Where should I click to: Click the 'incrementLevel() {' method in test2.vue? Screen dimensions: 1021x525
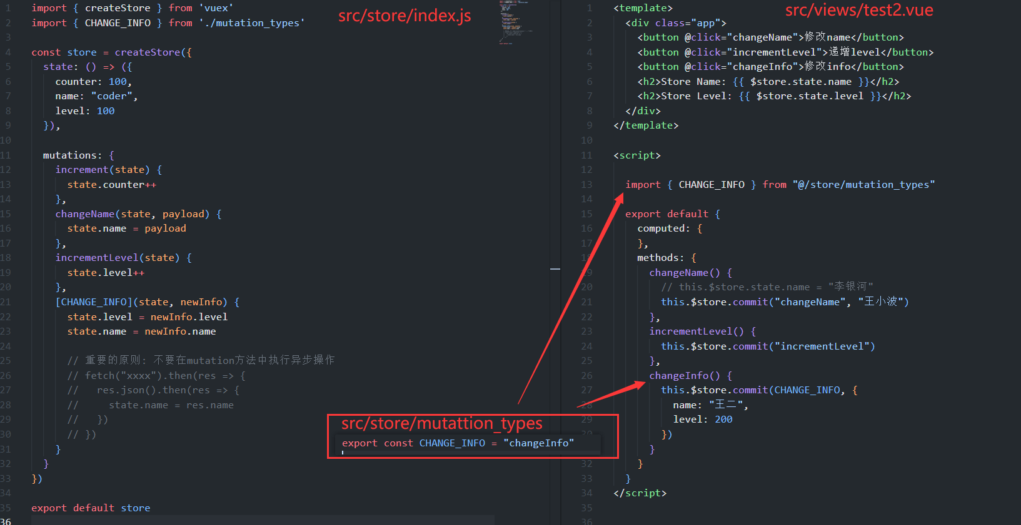703,331
